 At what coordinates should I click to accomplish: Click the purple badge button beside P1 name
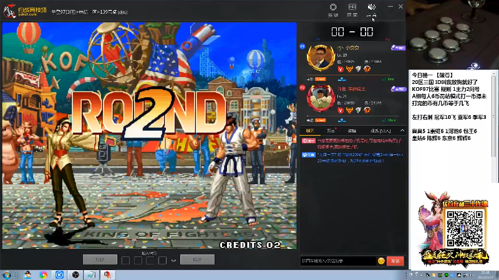tap(398, 48)
